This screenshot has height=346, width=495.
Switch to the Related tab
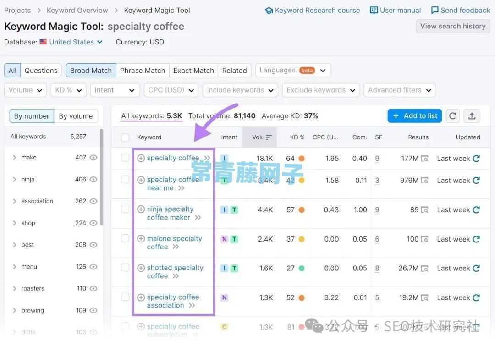coord(235,71)
